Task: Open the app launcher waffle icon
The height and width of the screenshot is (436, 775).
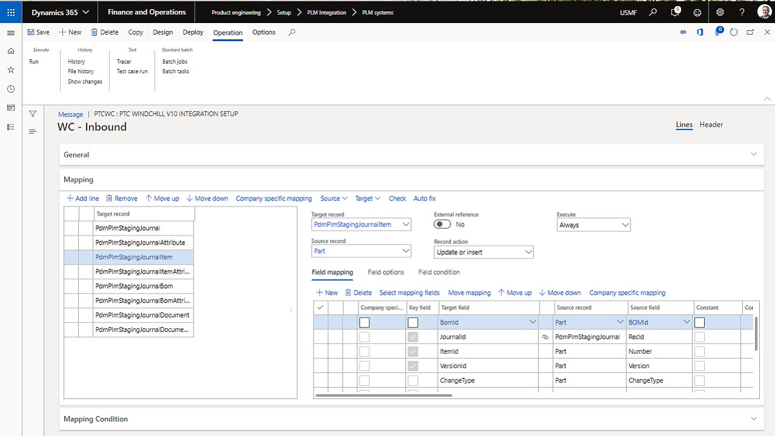Action: pos(11,12)
